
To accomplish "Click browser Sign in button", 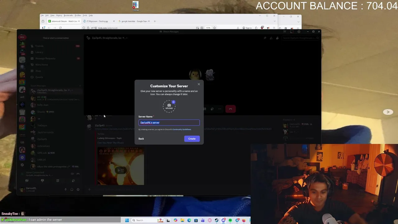I will (247, 28).
